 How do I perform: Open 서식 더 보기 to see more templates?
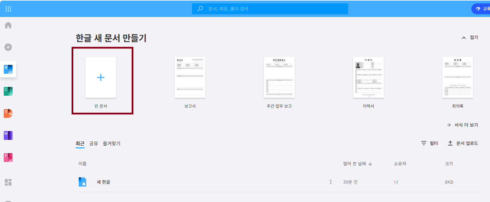pos(463,125)
